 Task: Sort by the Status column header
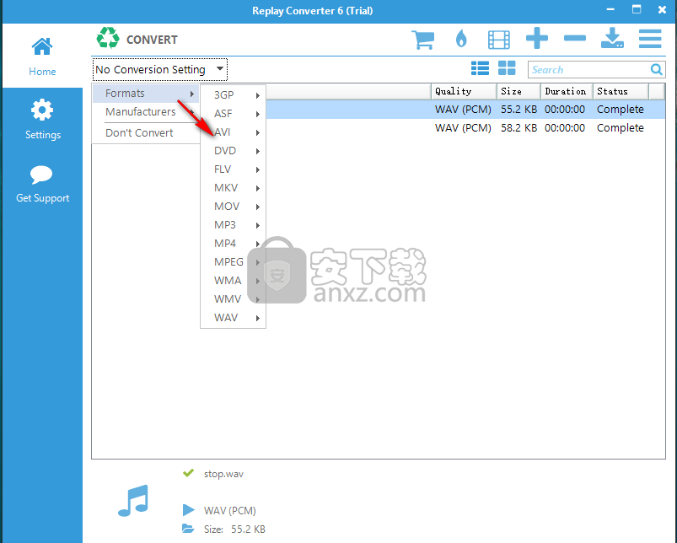point(621,92)
